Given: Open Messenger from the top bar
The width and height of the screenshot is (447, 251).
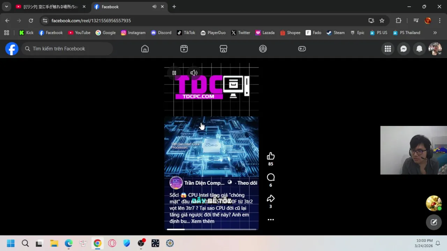Looking at the screenshot, I should point(403,49).
